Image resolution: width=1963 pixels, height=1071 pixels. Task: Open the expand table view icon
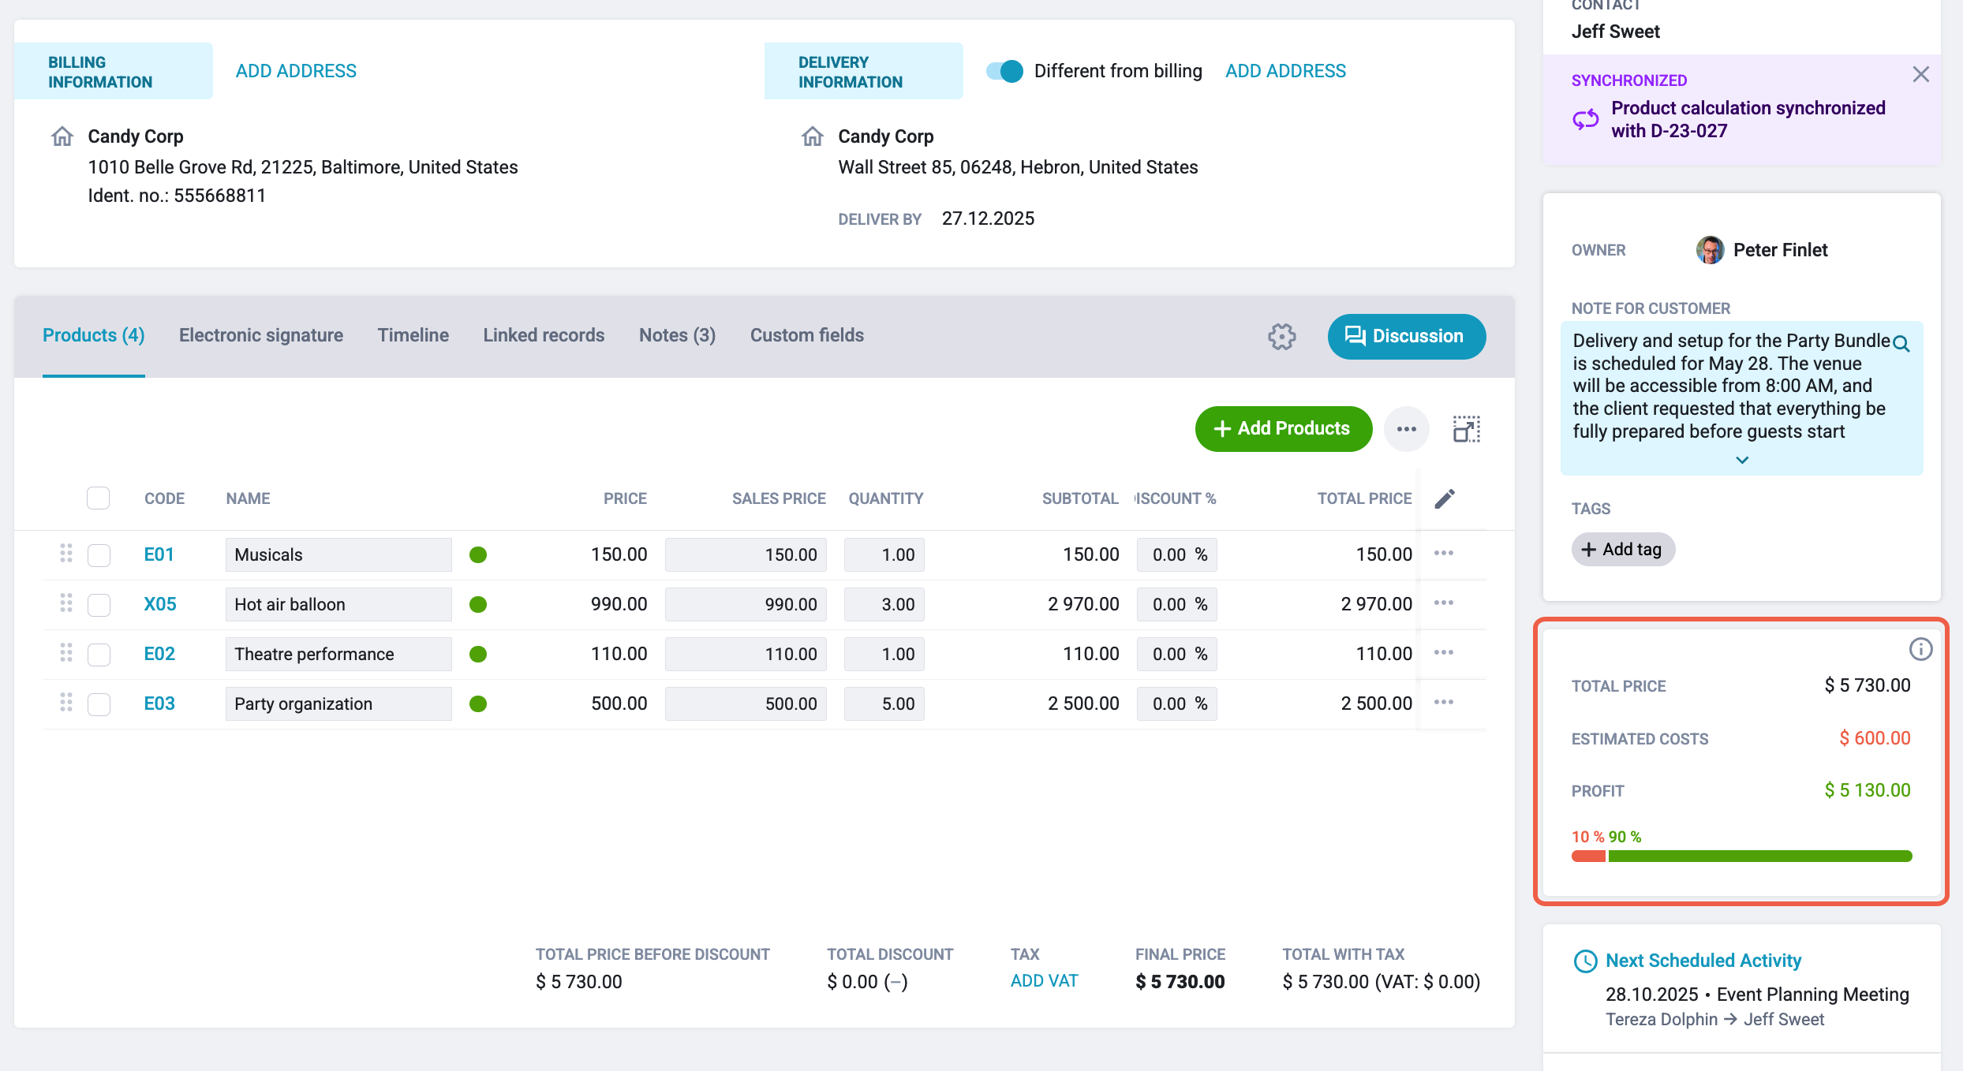coord(1467,429)
